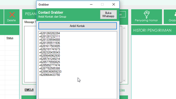Viewport: 176px width, 99px height.
Task: Select the number +6285646962930
Action: pyautogui.click(x=49, y=56)
